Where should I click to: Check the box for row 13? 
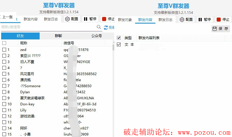click(4, 122)
